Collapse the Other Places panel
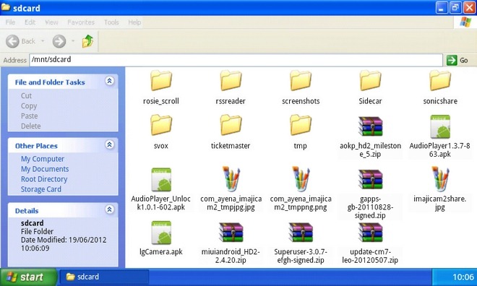Image resolution: width=477 pixels, height=286 pixels. coord(110,144)
